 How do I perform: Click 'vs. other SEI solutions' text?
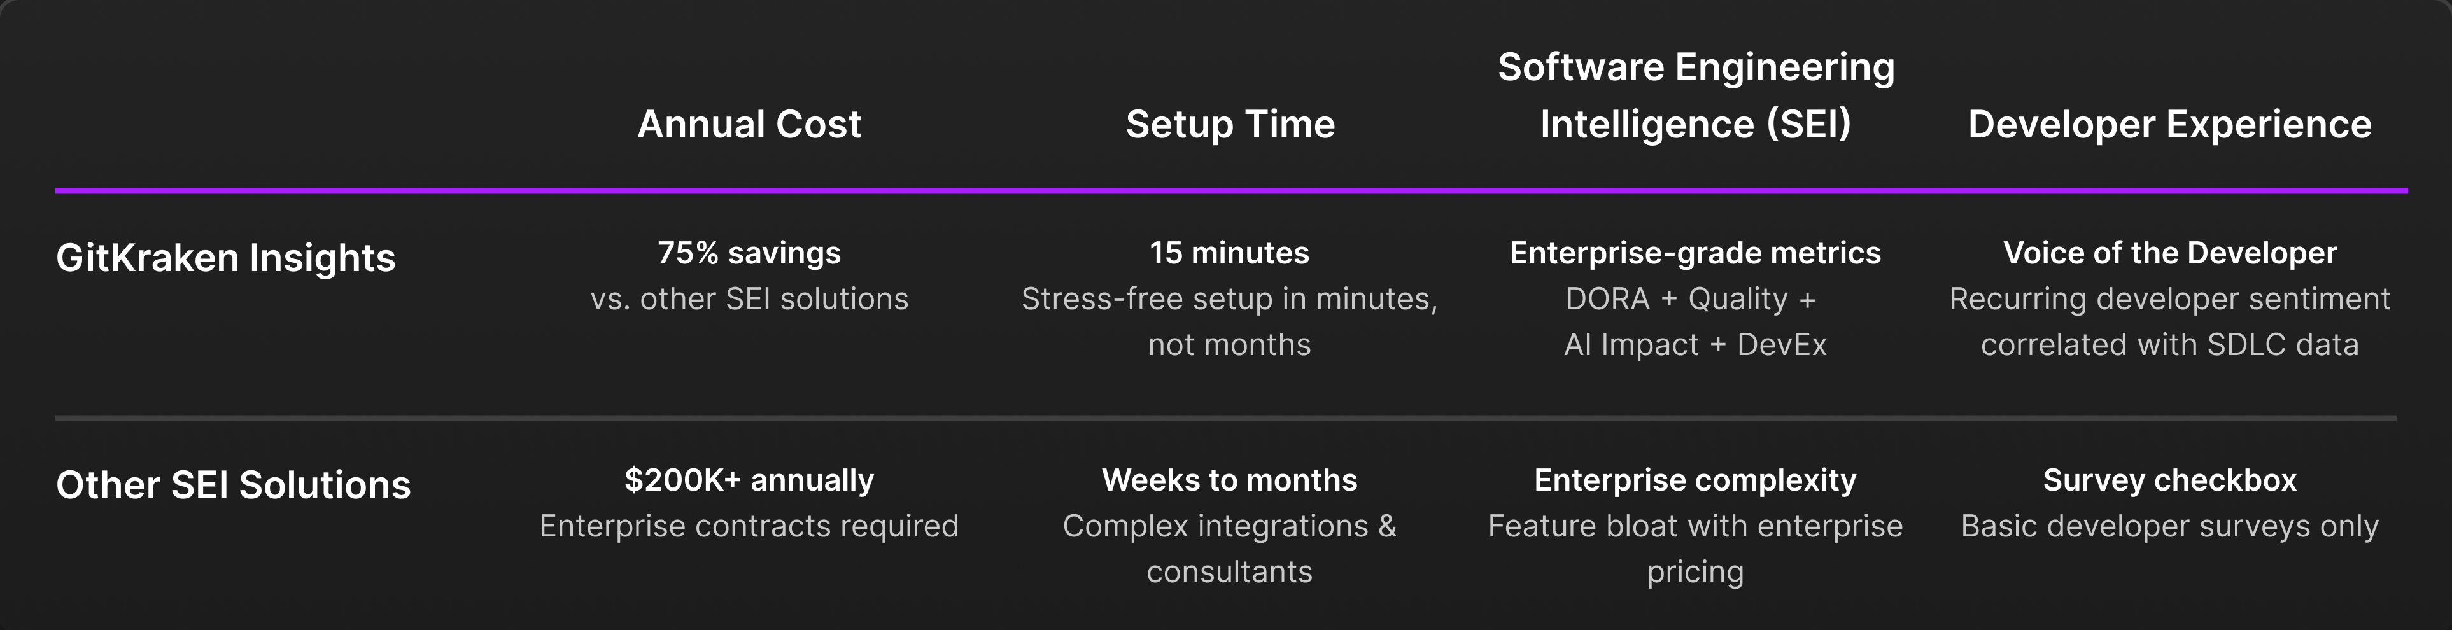pos(749,299)
